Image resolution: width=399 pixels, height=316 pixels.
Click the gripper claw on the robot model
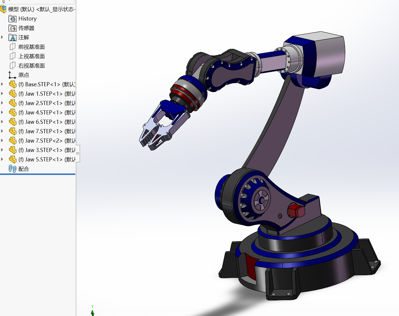tap(152, 132)
